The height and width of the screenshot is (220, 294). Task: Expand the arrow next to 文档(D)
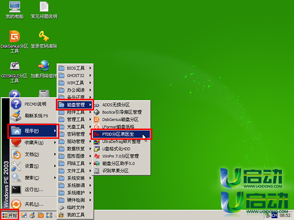pyautogui.click(x=55, y=154)
